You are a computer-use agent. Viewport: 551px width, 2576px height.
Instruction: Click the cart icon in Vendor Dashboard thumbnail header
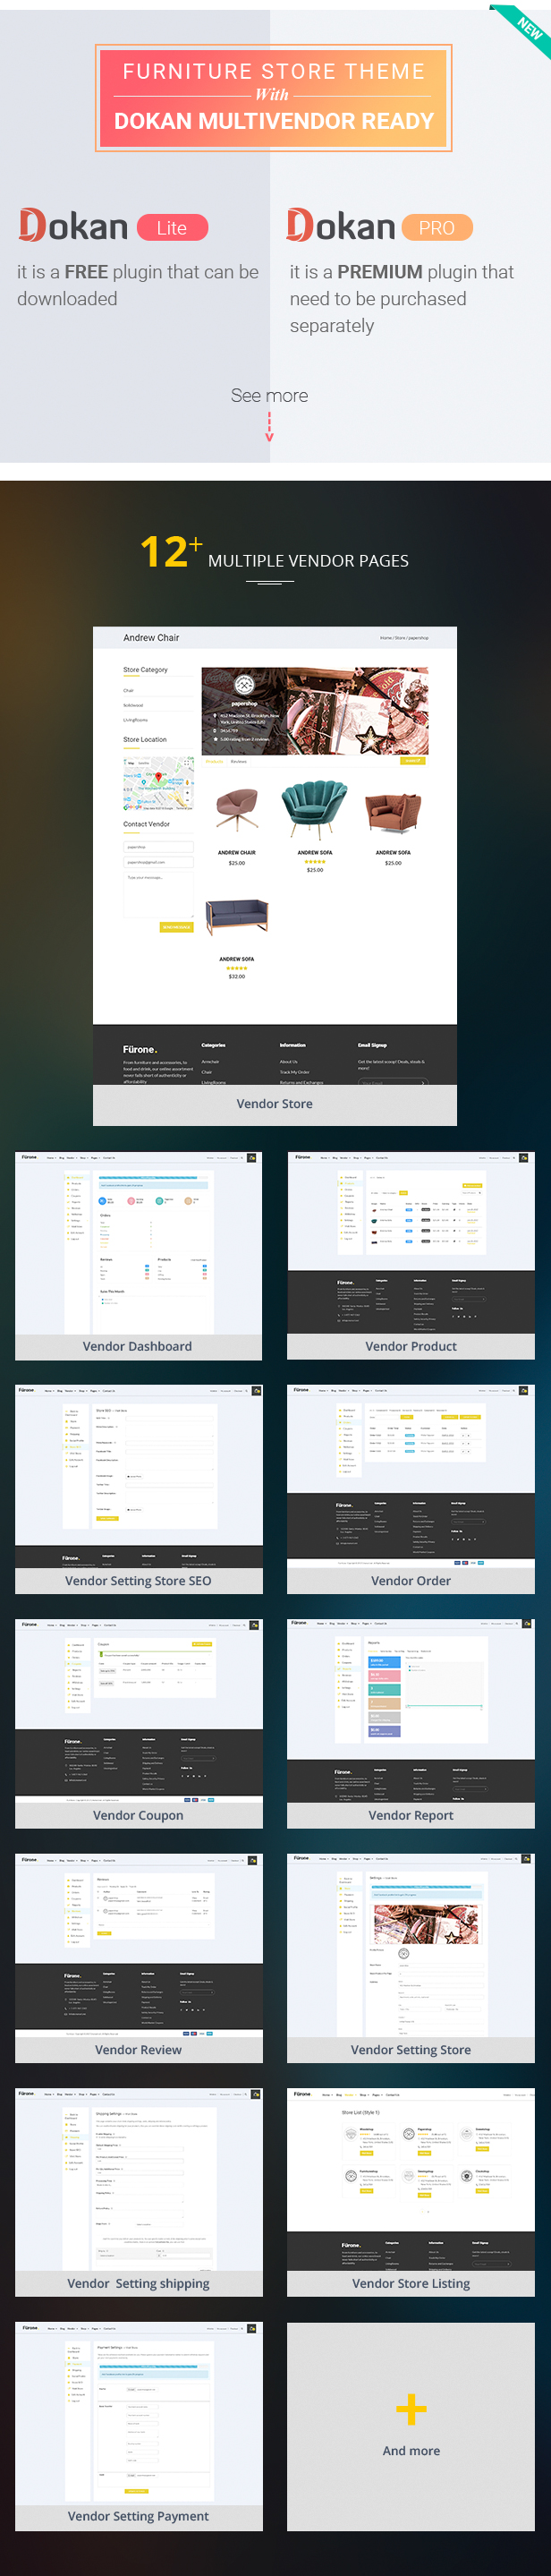click(x=253, y=1157)
